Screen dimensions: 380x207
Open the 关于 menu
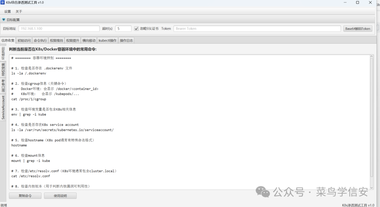click(19, 11)
